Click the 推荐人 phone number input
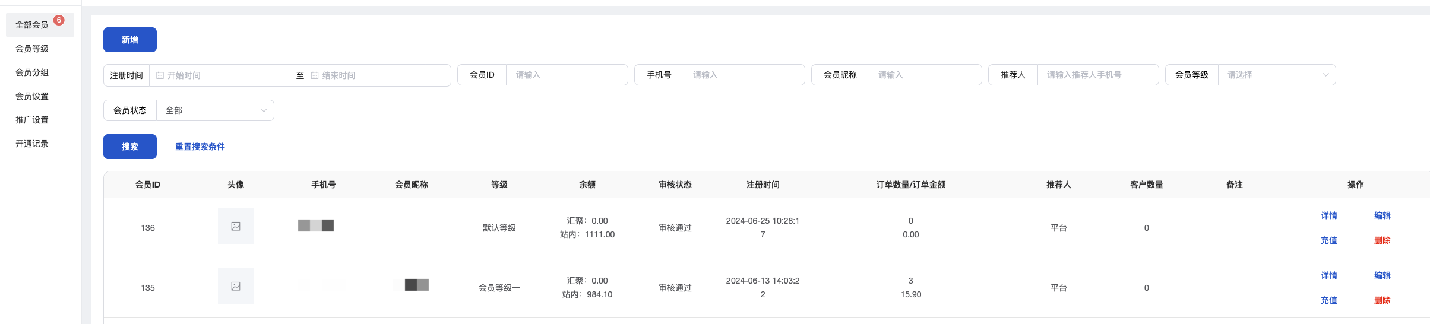1430x324 pixels. 1097,75
